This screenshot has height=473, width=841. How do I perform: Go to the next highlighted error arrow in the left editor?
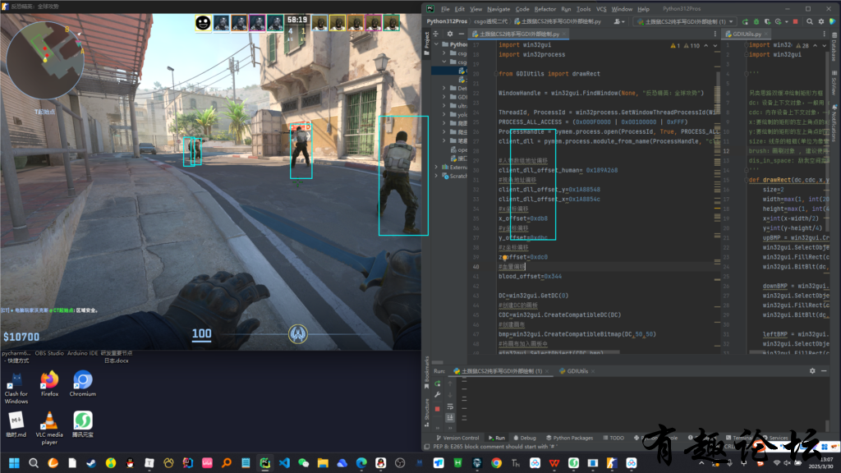[715, 46]
